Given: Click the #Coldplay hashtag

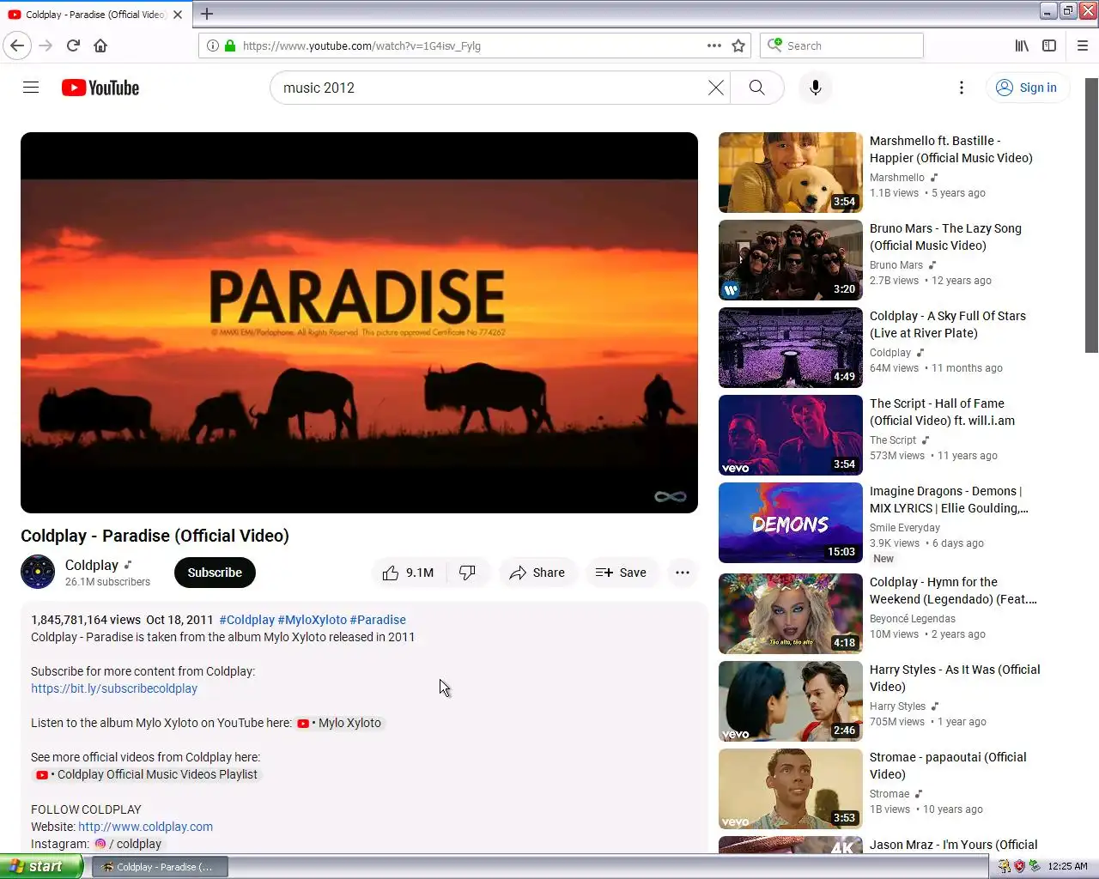Looking at the screenshot, I should click(x=247, y=620).
